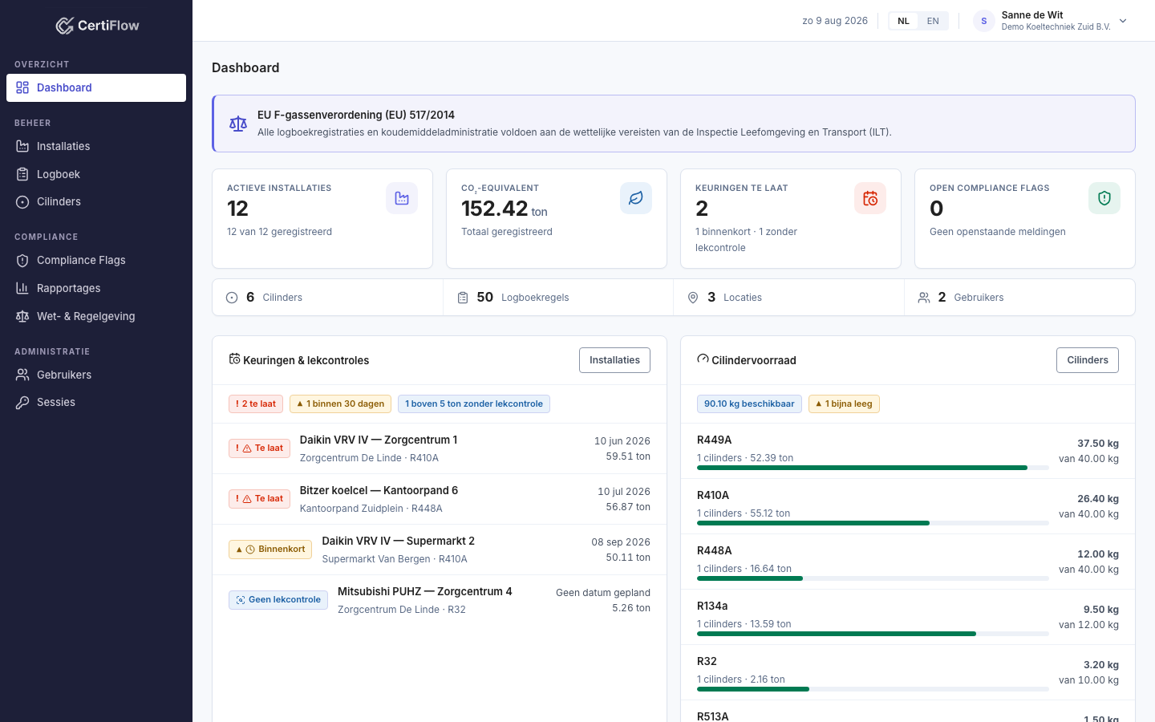1155x722 pixels.
Task: Click the Cilindervoorraad gauge icon
Action: pos(703,359)
